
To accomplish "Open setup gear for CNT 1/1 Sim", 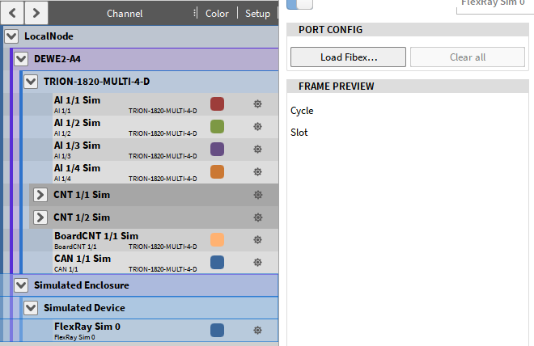I will pos(257,195).
